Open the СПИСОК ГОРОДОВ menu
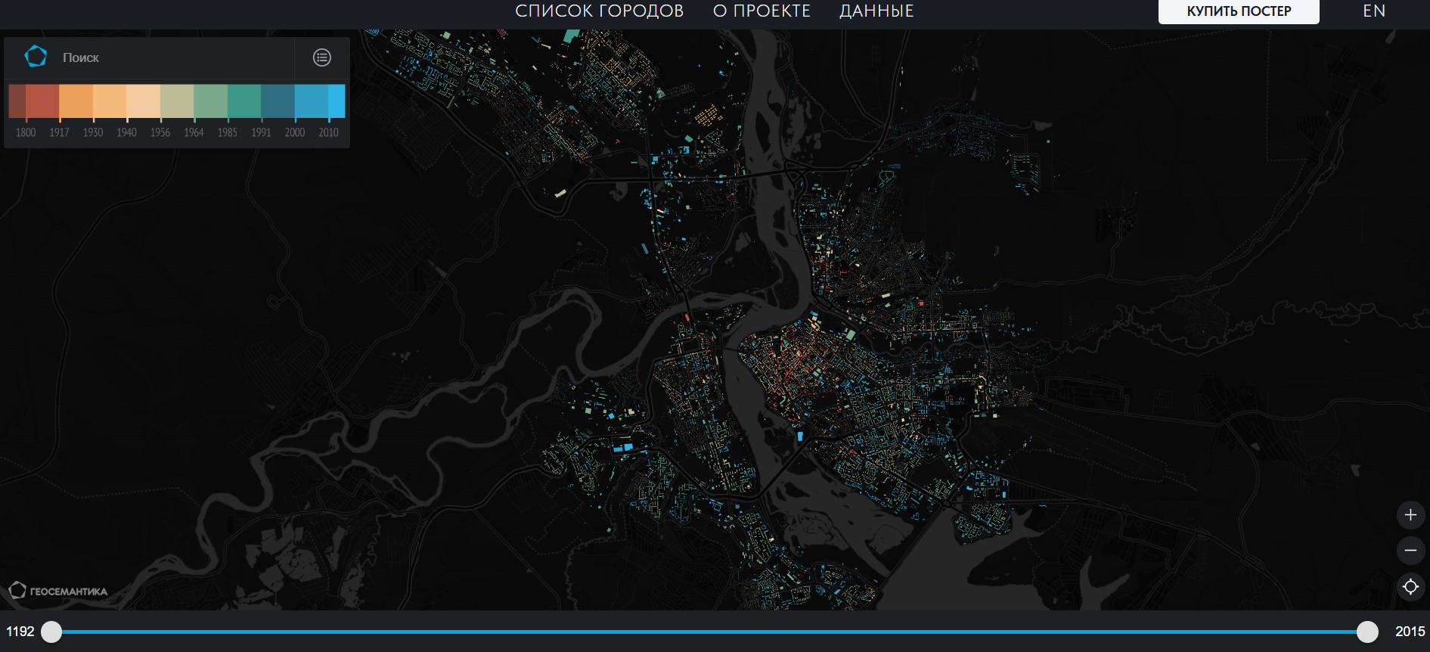 [x=599, y=11]
